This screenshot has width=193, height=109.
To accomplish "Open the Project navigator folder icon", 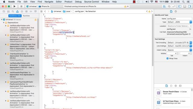I will [x=4, y=12].
